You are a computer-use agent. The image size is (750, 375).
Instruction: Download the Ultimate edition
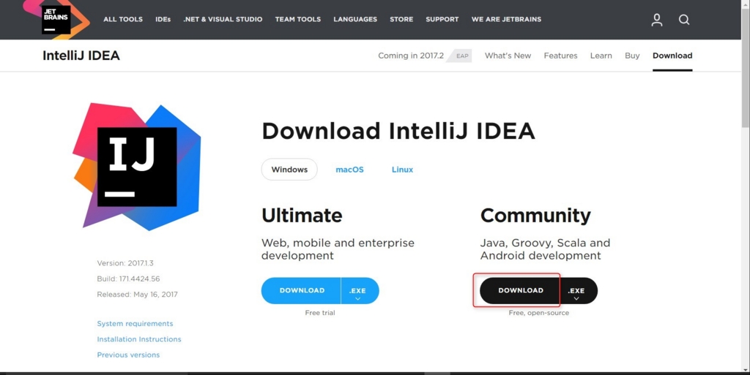point(301,290)
